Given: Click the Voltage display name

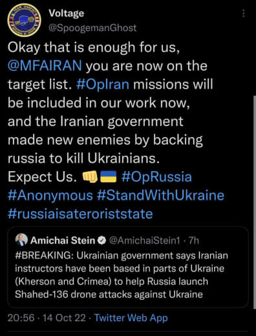Looking at the screenshot, I should [67, 13].
